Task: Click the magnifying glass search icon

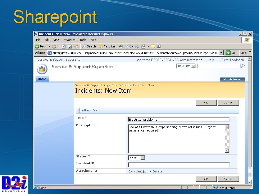Action: [x=243, y=66]
